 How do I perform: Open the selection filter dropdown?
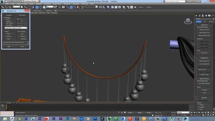(x=16, y=7)
